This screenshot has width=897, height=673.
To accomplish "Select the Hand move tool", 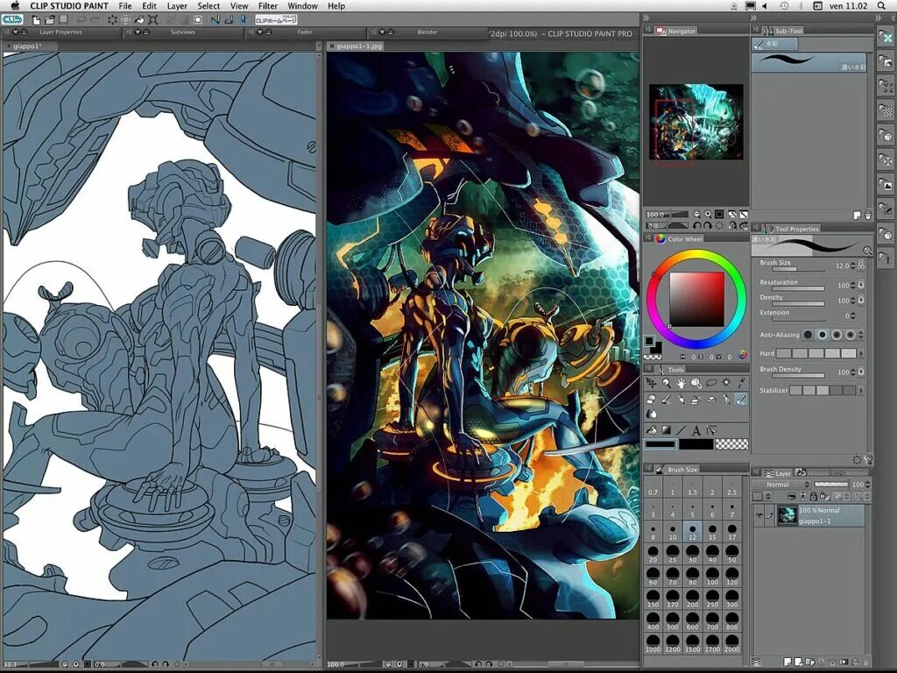I will [x=681, y=383].
